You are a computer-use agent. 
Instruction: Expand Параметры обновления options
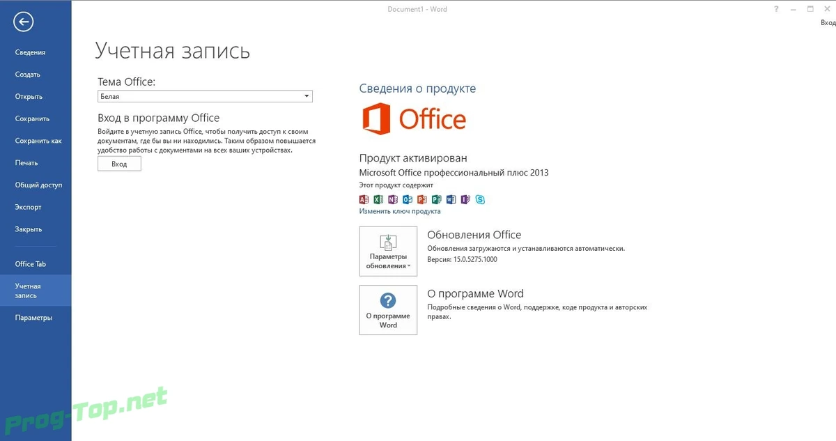click(388, 251)
